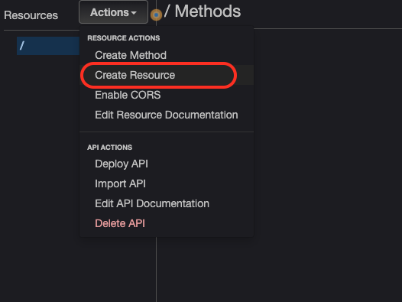Select the root / resource in tree
402x302 pixels.
point(48,46)
